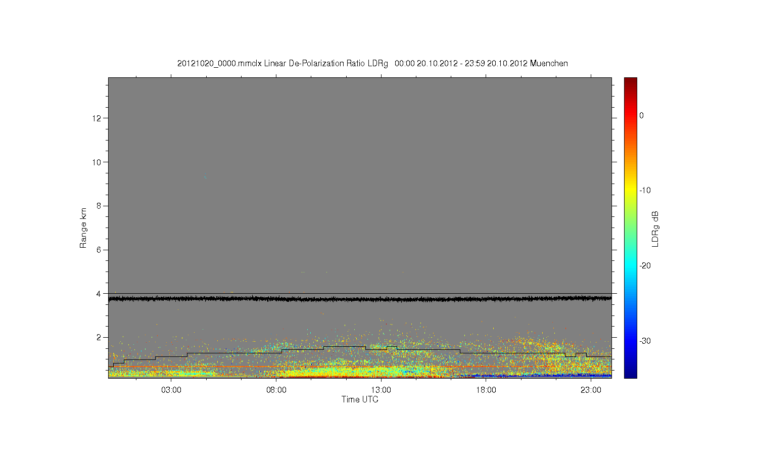Click the 03:00 time tick label
This screenshot has height=455, width=758.
click(x=171, y=390)
